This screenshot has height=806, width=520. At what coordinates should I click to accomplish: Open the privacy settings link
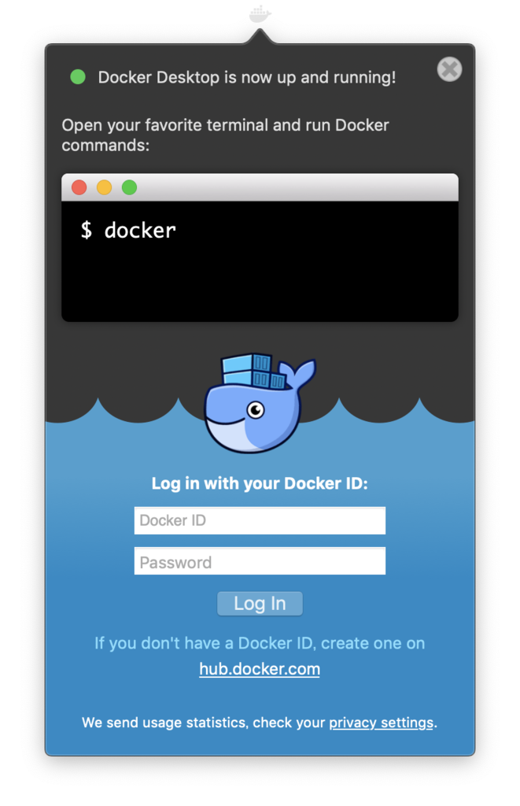[382, 723]
